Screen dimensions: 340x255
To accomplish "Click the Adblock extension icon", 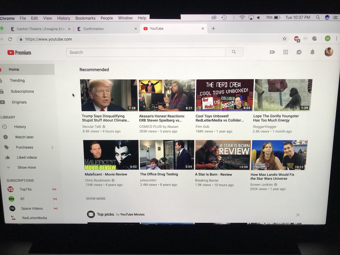I will coord(296,39).
